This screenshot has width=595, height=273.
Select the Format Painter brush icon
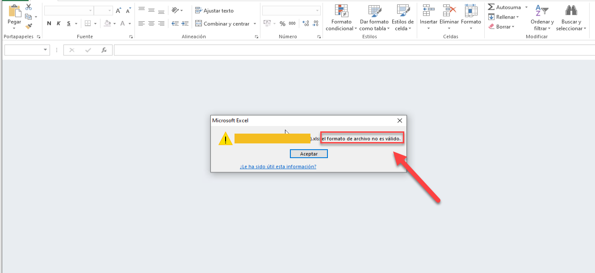[x=29, y=27]
